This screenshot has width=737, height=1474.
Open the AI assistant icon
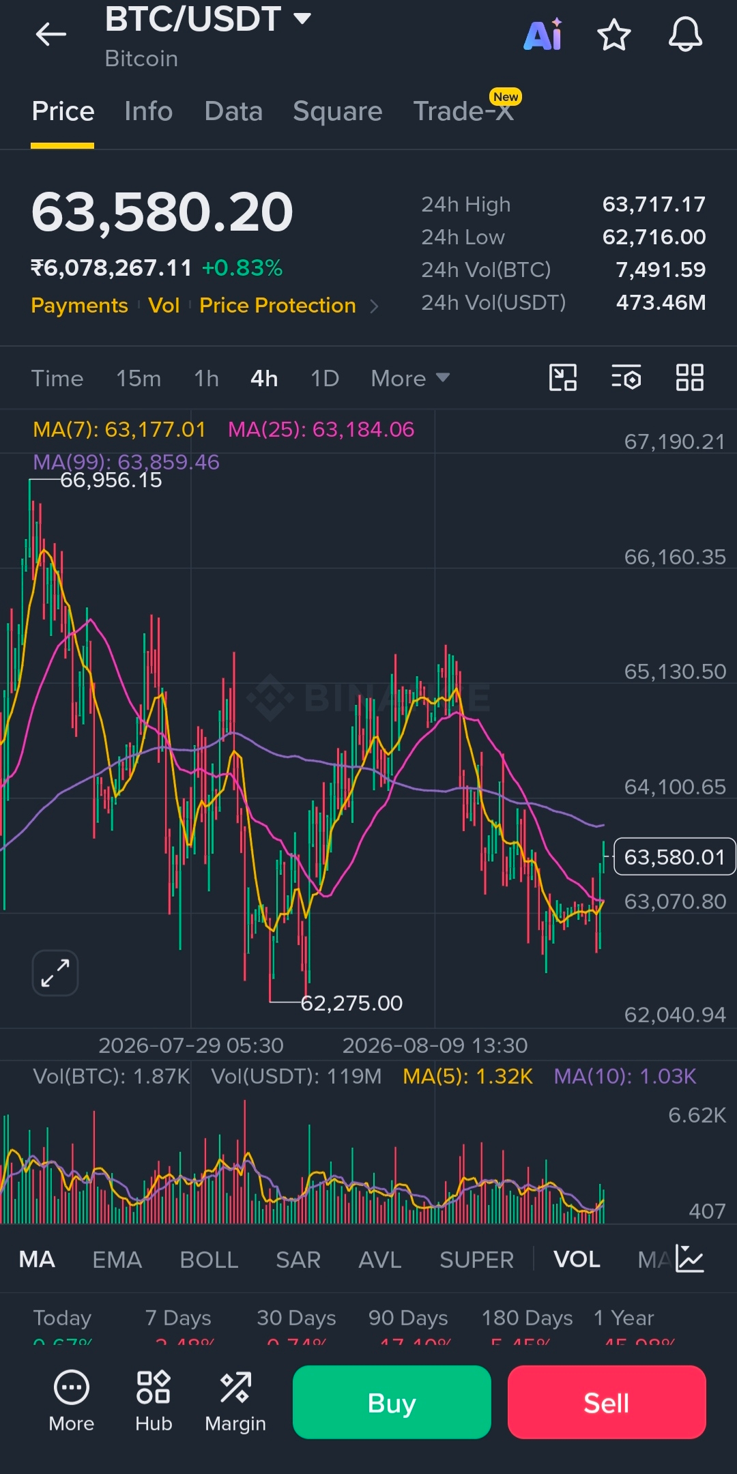tap(543, 34)
